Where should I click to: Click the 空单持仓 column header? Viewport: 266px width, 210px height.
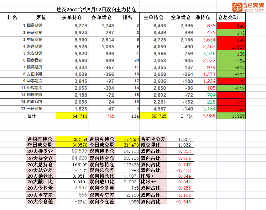click(153, 17)
